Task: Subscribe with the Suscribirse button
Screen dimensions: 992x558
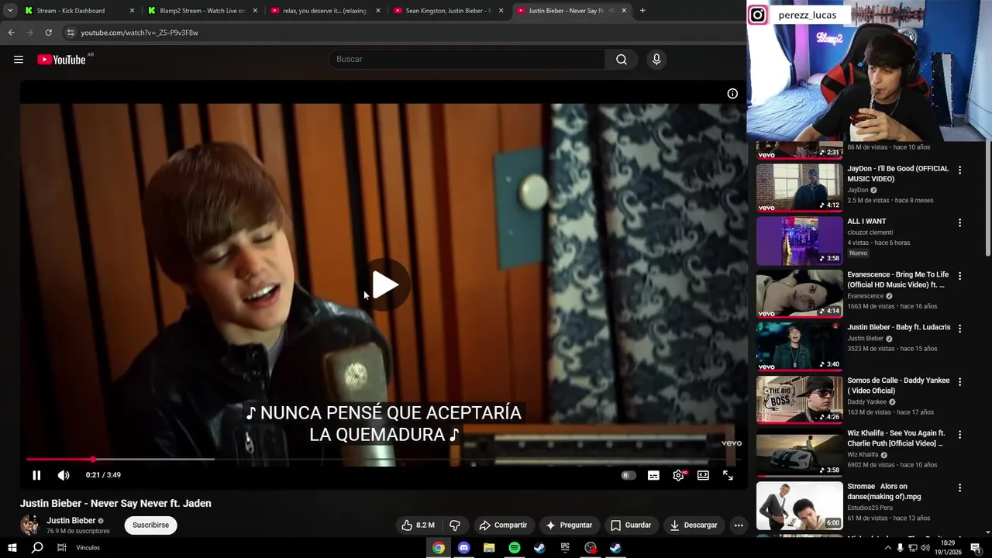Action: (x=150, y=525)
